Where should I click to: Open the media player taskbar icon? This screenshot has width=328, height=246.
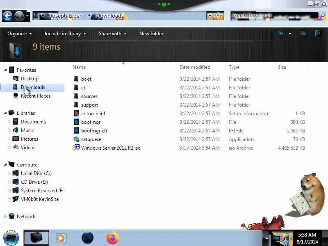[x=61, y=238]
